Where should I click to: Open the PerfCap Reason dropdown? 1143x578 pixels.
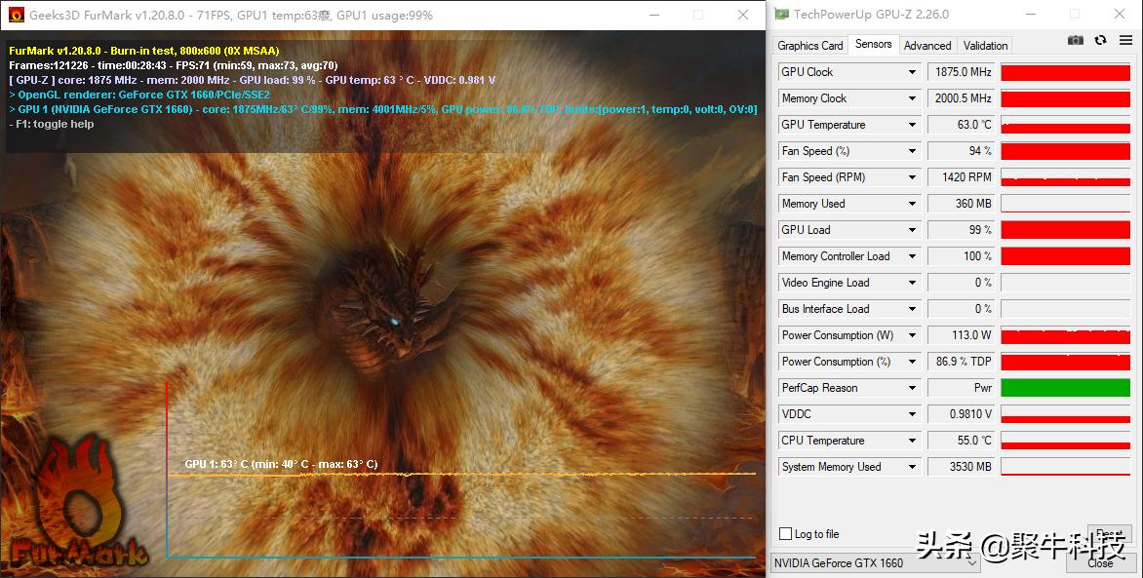coord(912,388)
